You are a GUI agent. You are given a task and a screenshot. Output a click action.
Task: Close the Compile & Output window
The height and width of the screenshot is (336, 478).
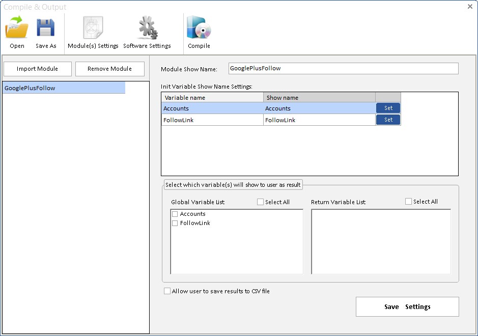coord(470,7)
